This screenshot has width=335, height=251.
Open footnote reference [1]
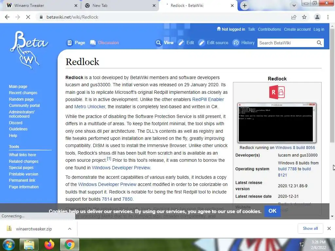pyautogui.click(x=109, y=159)
